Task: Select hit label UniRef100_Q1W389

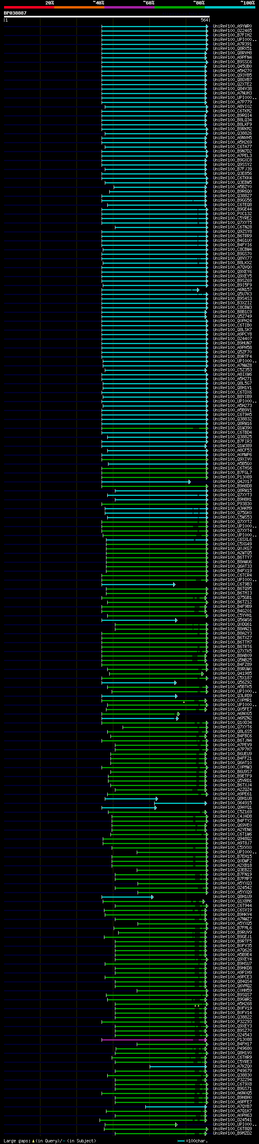Action: (232, 446)
